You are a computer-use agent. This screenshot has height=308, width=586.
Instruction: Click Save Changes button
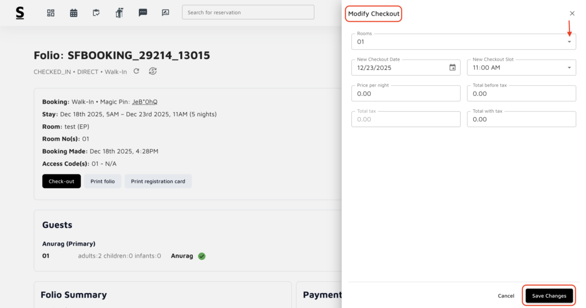[549, 296]
